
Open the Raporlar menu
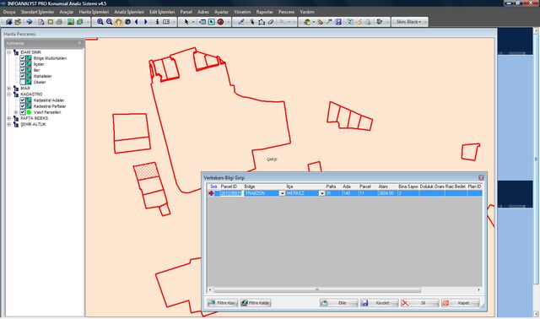click(x=264, y=12)
